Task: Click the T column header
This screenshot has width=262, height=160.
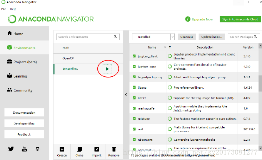Action: 170,47
